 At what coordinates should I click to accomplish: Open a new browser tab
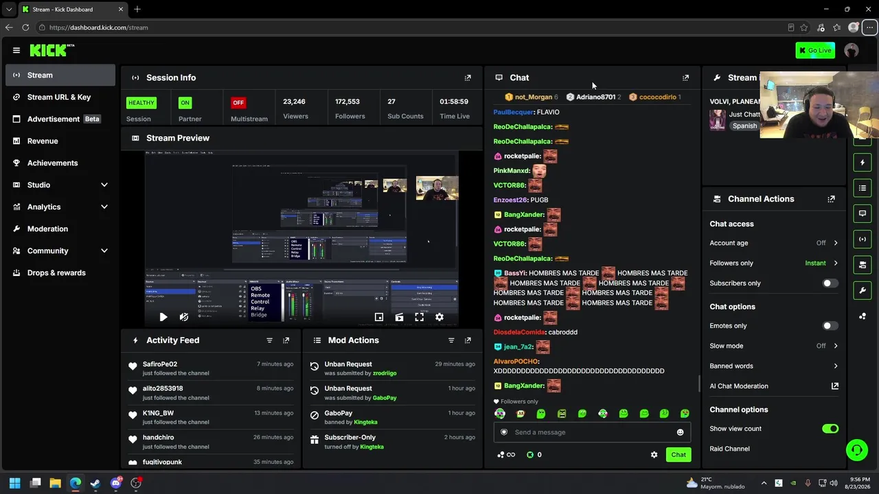click(137, 9)
